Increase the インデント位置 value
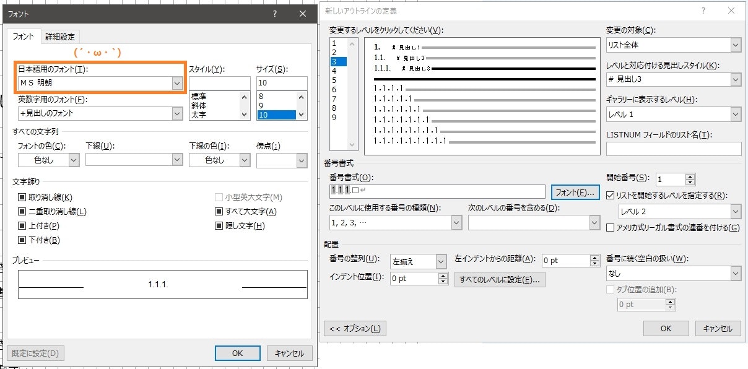The image size is (748, 369). (x=443, y=276)
